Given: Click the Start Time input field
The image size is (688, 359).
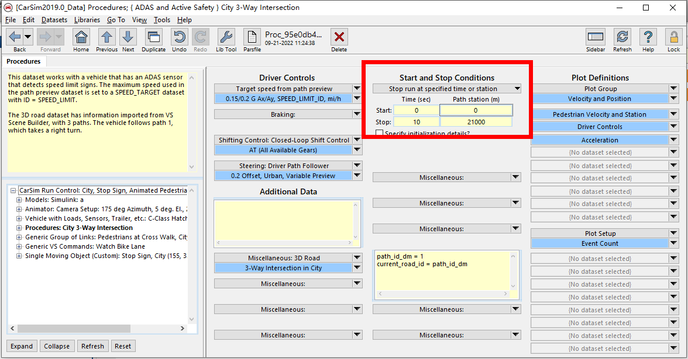Looking at the screenshot, I should pyautogui.click(x=417, y=110).
